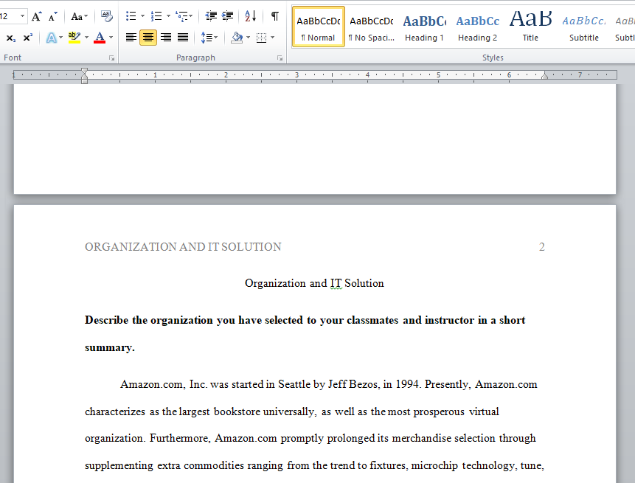The image size is (635, 483).
Task: Toggle superscript formatting
Action: (27, 38)
